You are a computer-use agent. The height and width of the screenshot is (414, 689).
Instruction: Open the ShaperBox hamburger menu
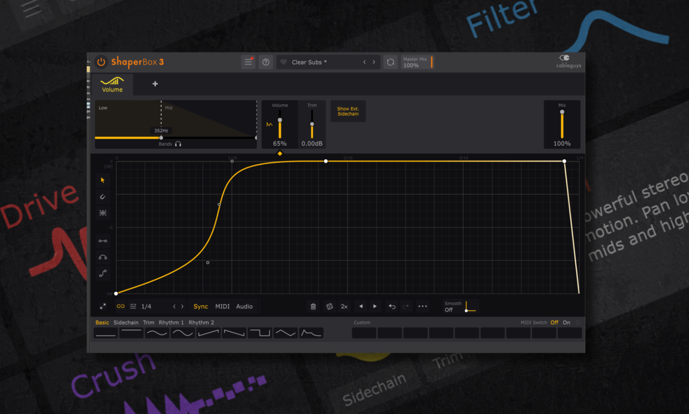pos(249,62)
